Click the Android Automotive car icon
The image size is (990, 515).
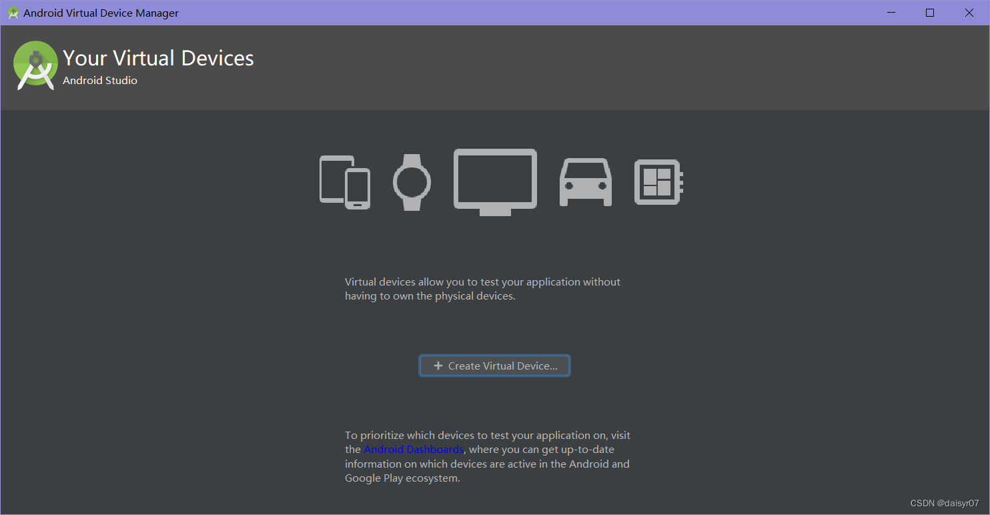(x=585, y=182)
